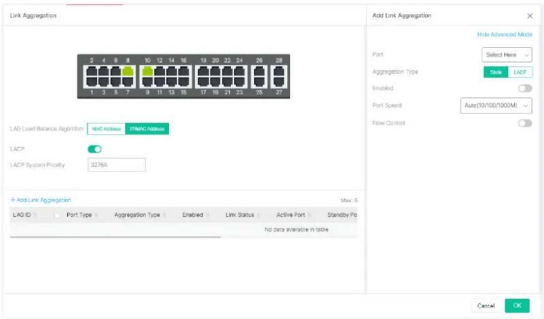544x319 pixels.
Task: Select port 1 on the switch panel
Action: [92, 82]
